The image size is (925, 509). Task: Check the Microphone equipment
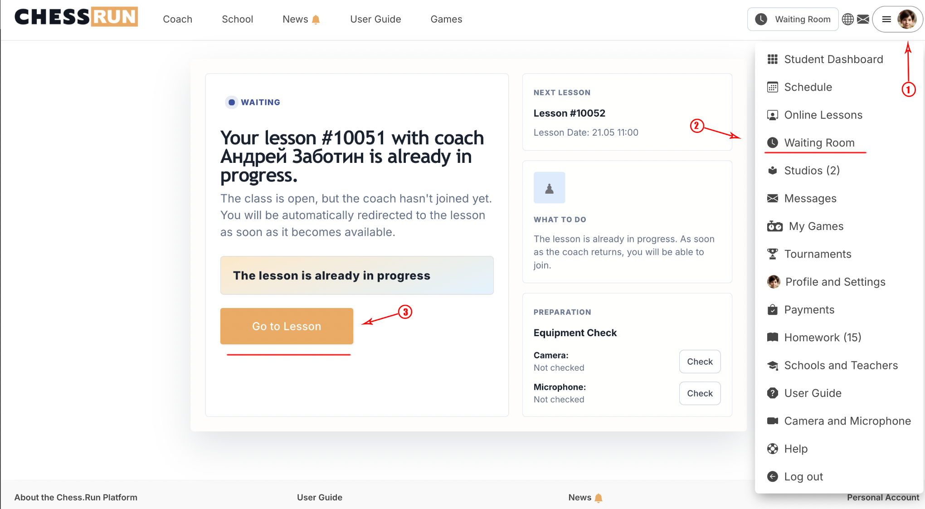tap(700, 393)
